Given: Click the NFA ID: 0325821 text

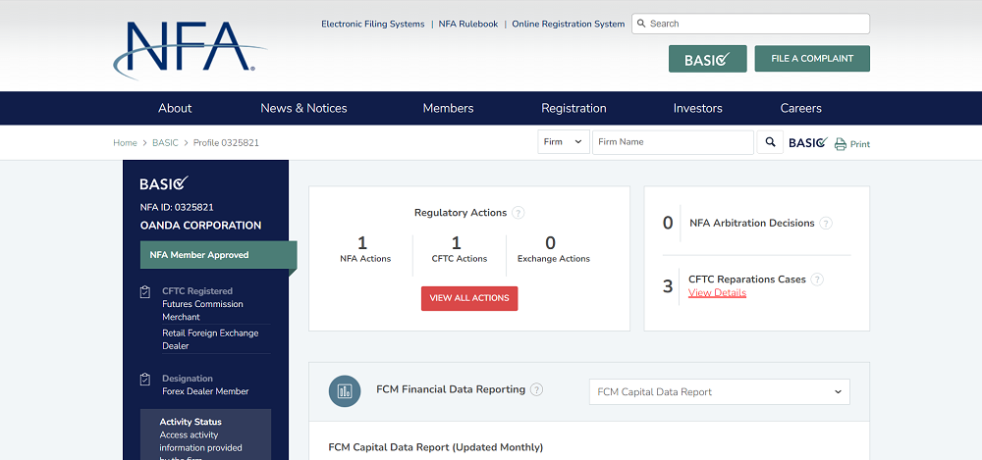Looking at the screenshot, I should (x=177, y=207).
